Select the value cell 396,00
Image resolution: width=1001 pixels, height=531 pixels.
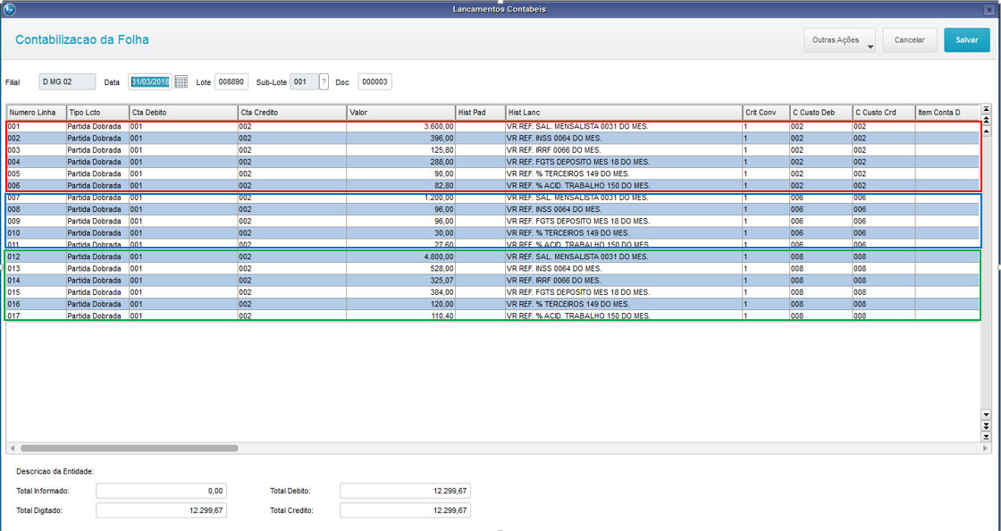tap(401, 139)
